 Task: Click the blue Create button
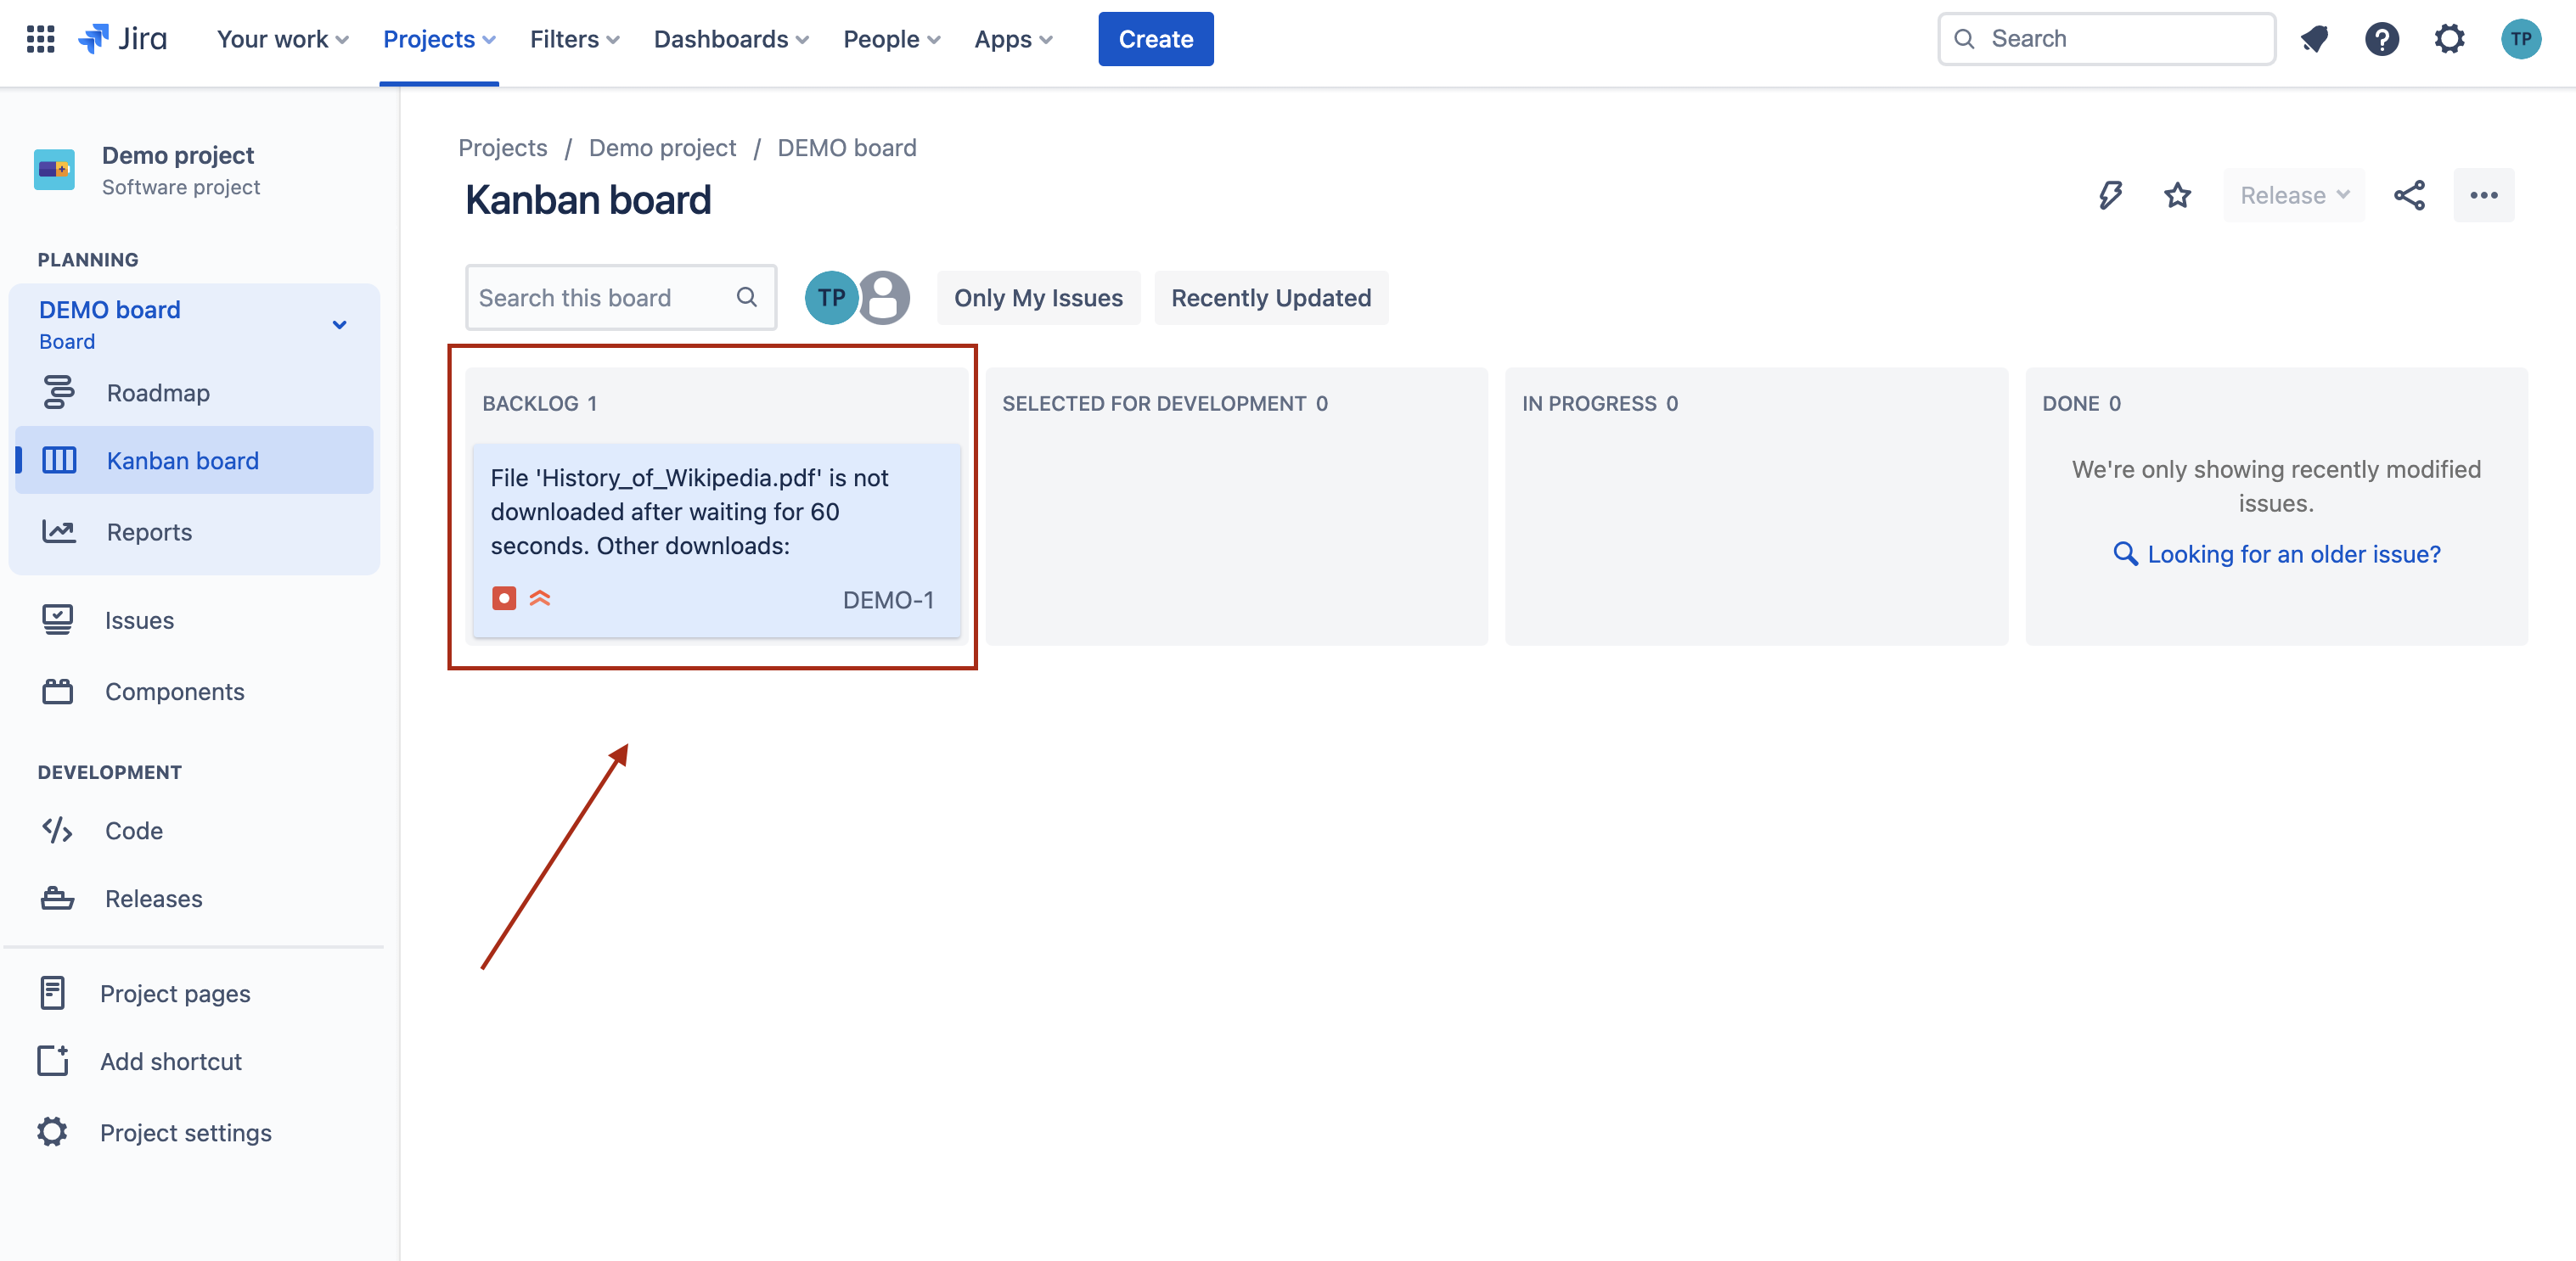pos(1155,39)
